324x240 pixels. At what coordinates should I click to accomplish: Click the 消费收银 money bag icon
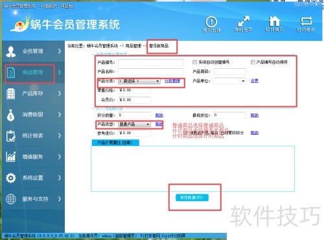[x=11, y=115]
